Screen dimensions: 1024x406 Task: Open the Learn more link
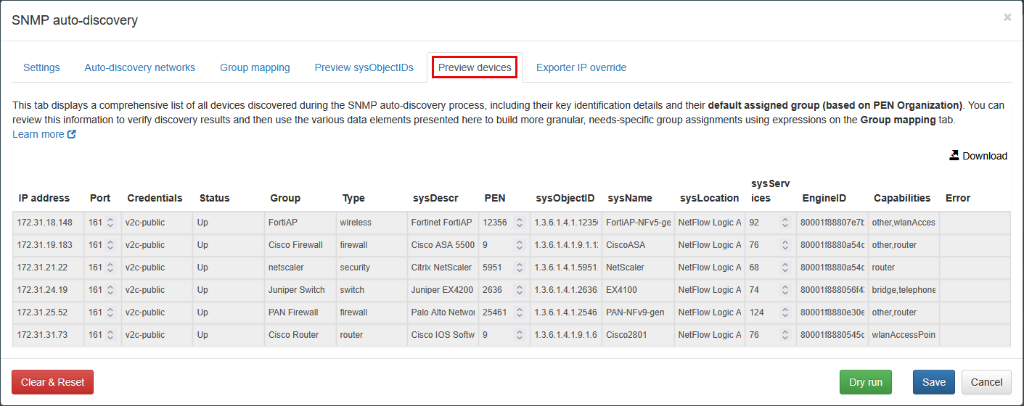click(38, 134)
